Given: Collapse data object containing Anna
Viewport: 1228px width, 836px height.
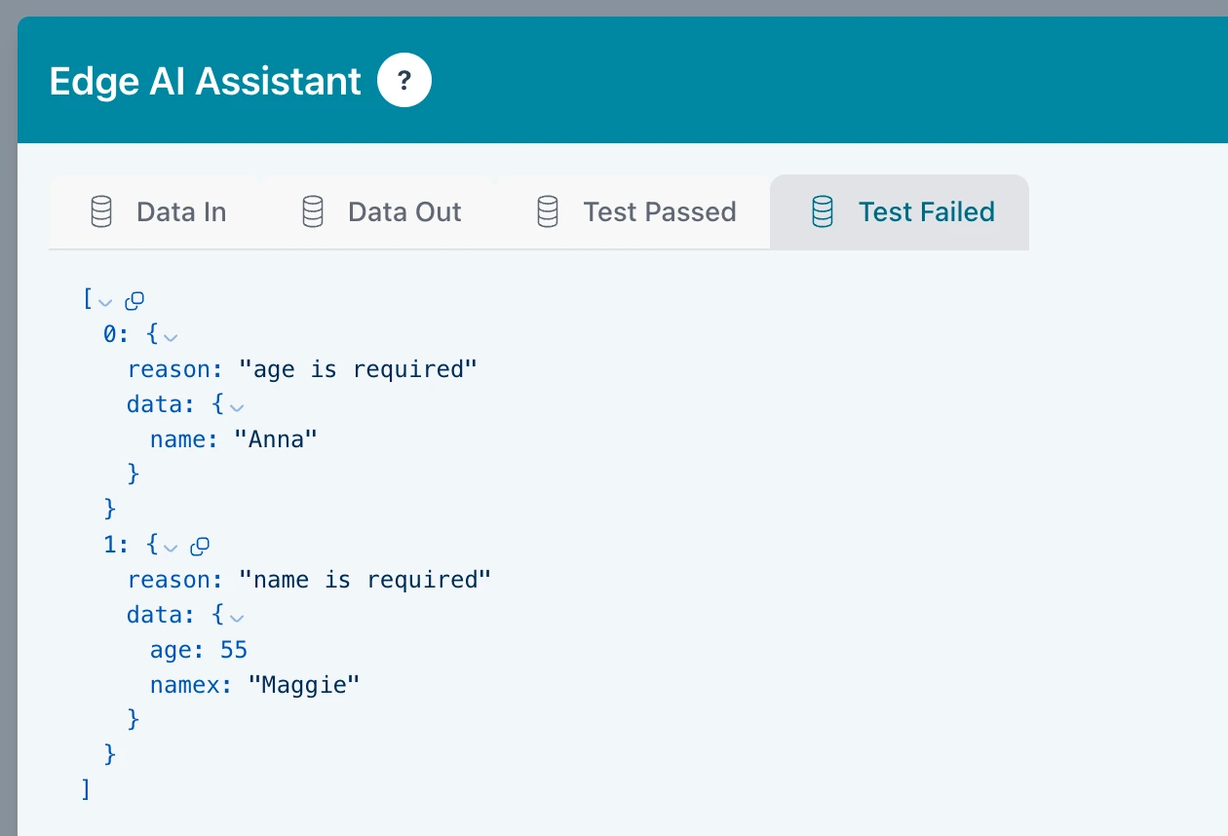Looking at the screenshot, I should (x=236, y=405).
